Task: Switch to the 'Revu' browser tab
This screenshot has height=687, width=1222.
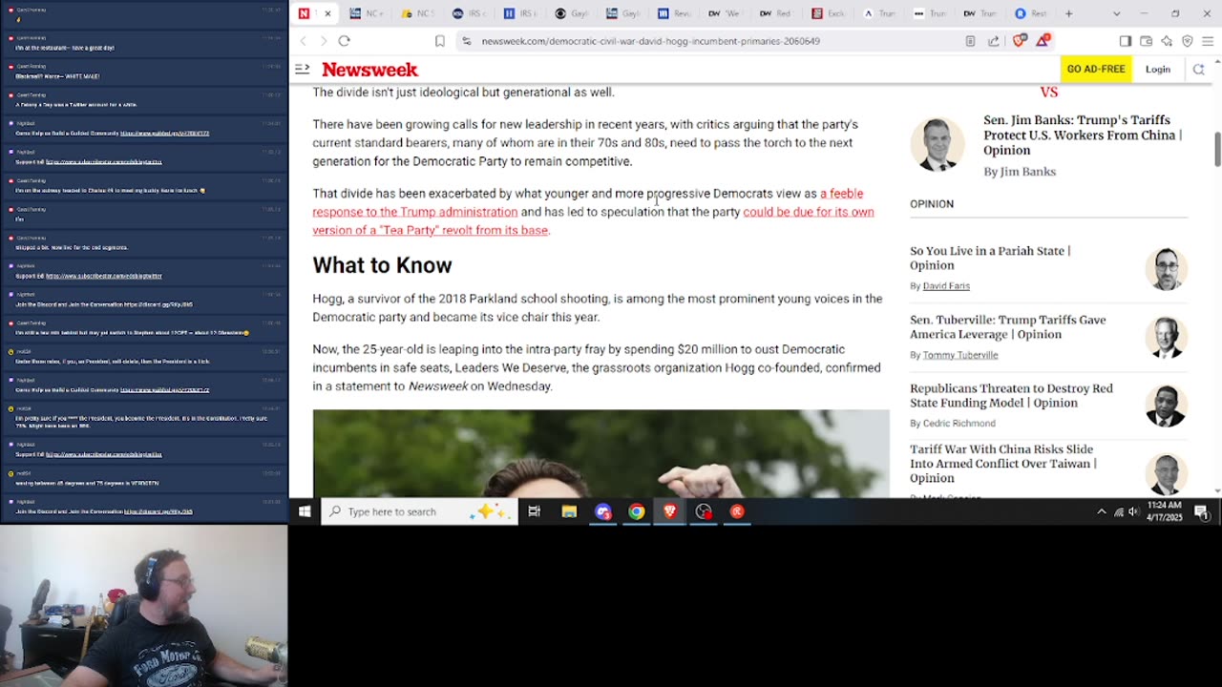Action: coord(674,13)
